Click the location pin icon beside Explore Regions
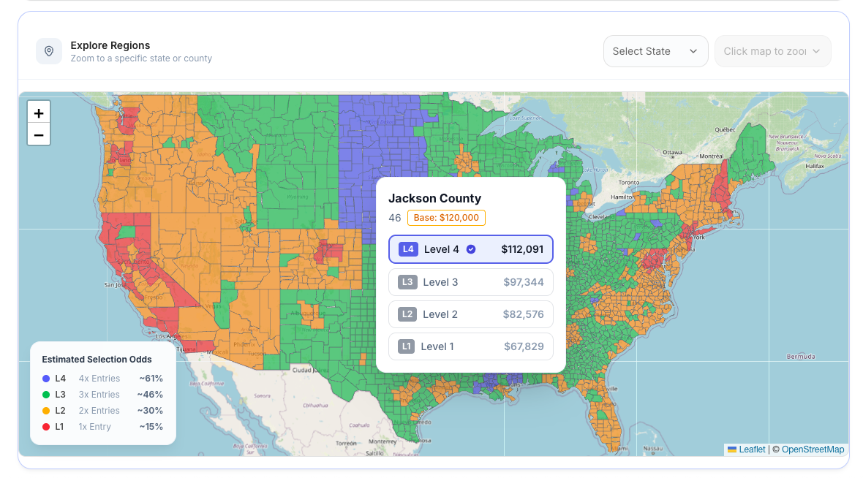Viewport: 863px width, 478px height. pyautogui.click(x=49, y=51)
